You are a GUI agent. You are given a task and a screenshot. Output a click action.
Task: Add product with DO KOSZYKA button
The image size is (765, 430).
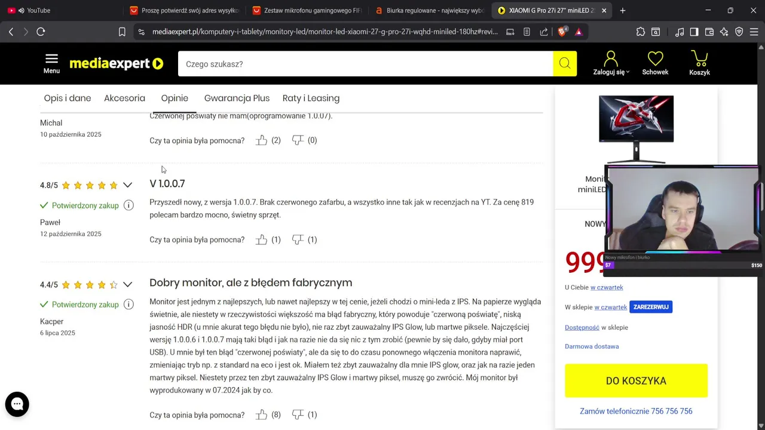pyautogui.click(x=636, y=380)
